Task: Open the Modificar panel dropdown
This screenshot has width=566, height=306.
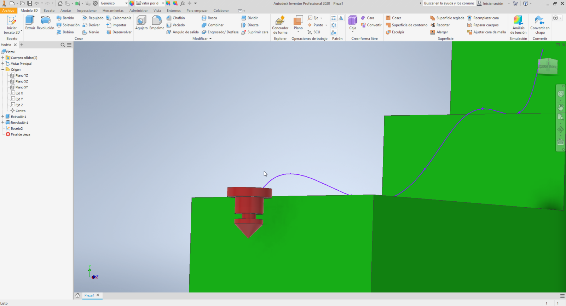Action: click(210, 39)
